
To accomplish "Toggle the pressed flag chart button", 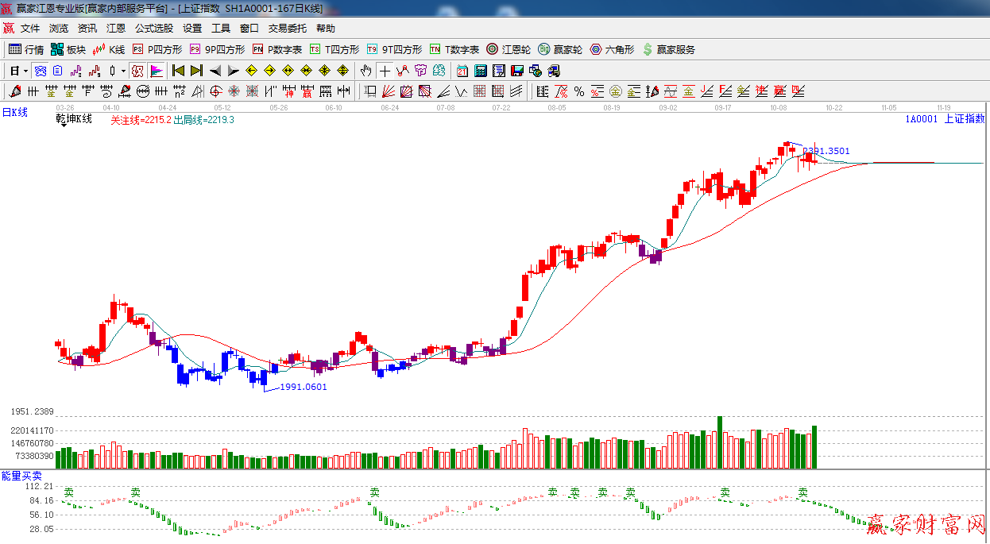I will tap(157, 71).
